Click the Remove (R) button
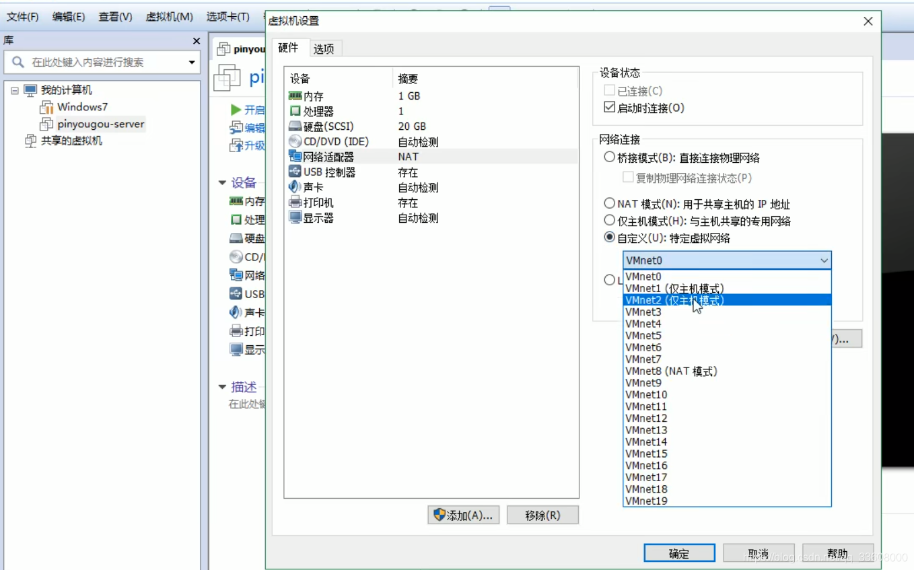The width and height of the screenshot is (914, 570). point(542,515)
